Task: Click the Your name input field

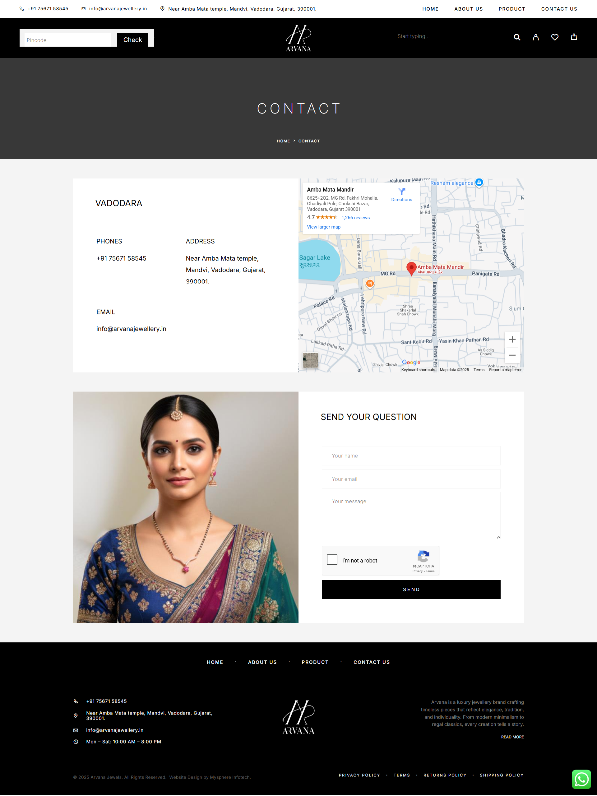Action: click(411, 456)
